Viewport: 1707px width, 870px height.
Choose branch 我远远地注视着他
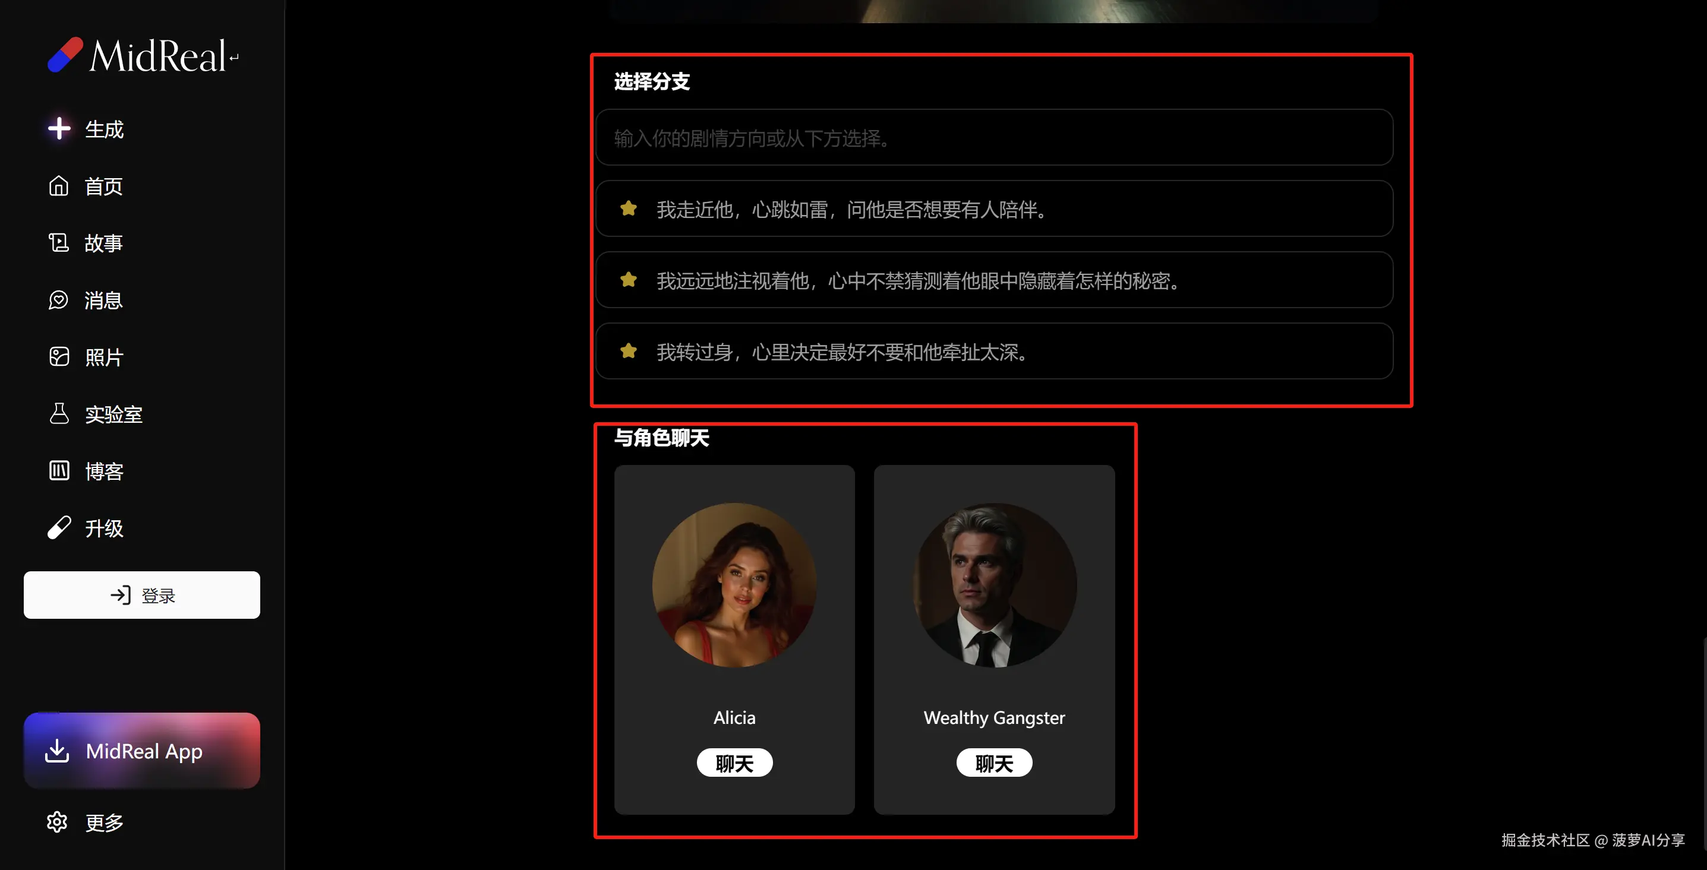click(994, 281)
